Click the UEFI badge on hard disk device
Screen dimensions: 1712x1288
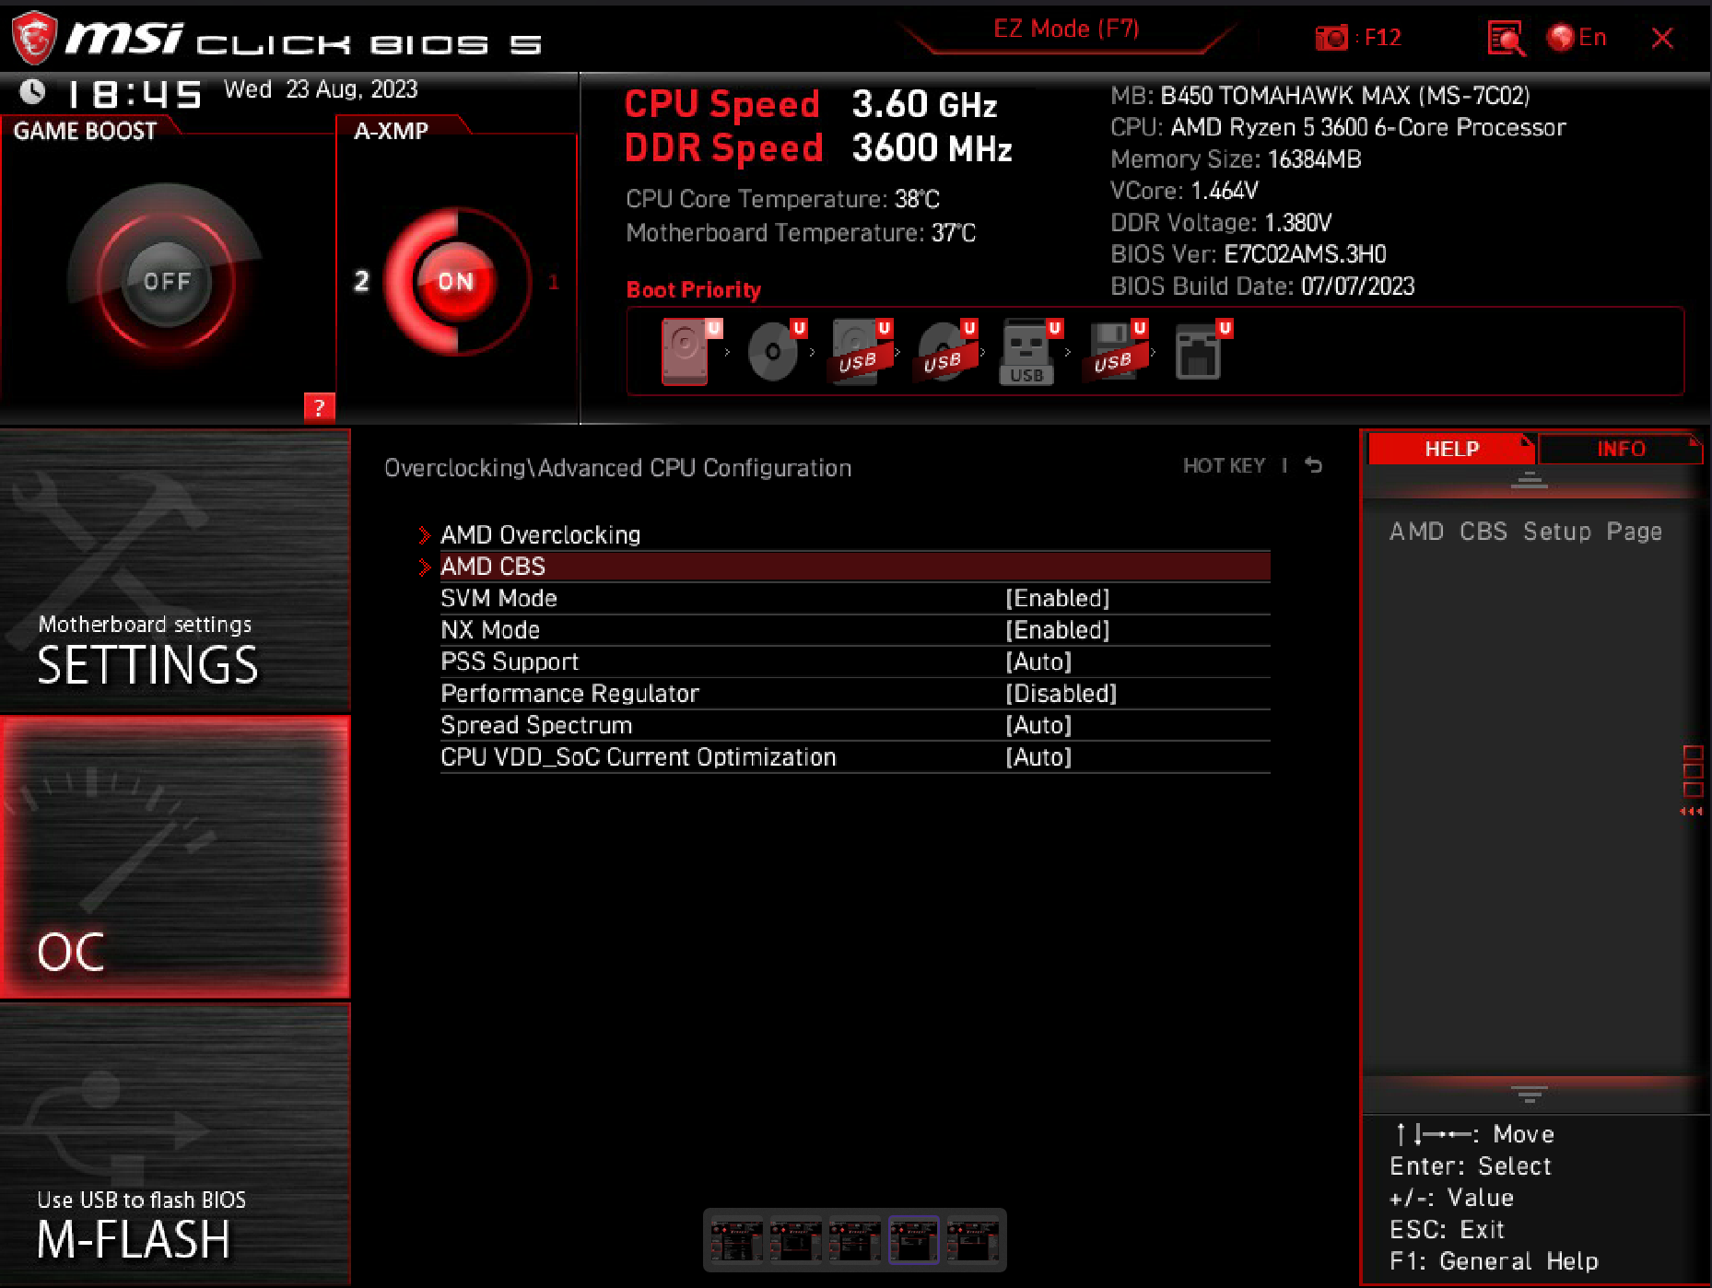[714, 327]
